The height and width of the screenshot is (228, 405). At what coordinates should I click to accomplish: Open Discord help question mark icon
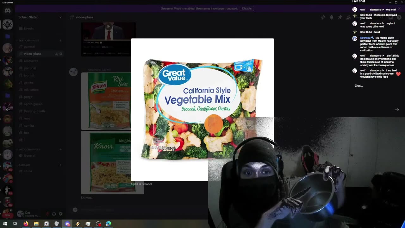399,17
